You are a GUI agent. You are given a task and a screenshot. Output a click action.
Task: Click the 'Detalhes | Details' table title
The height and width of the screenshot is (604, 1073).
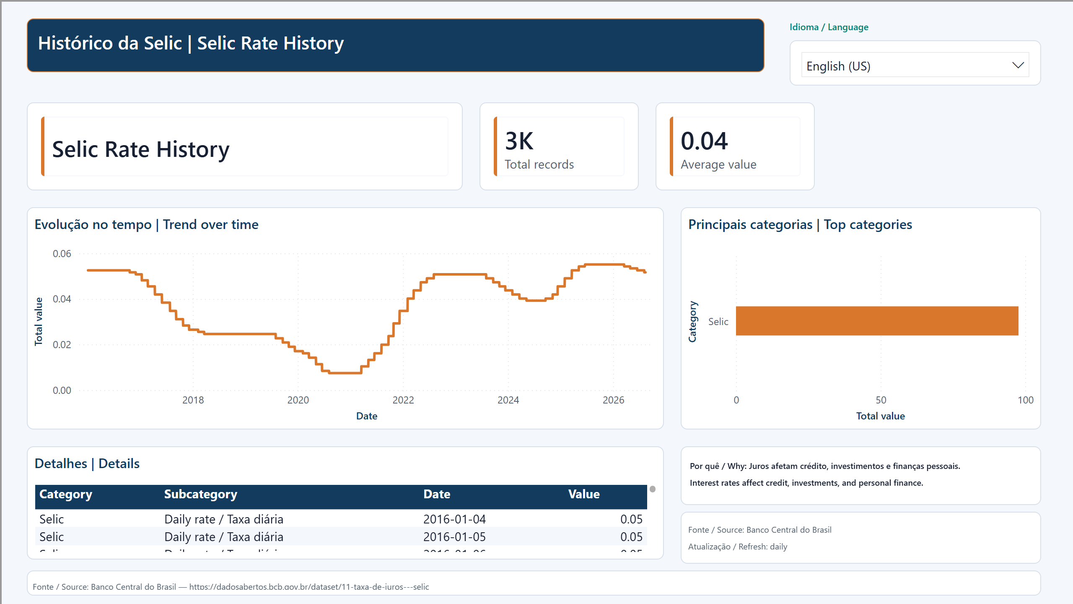[x=87, y=463]
